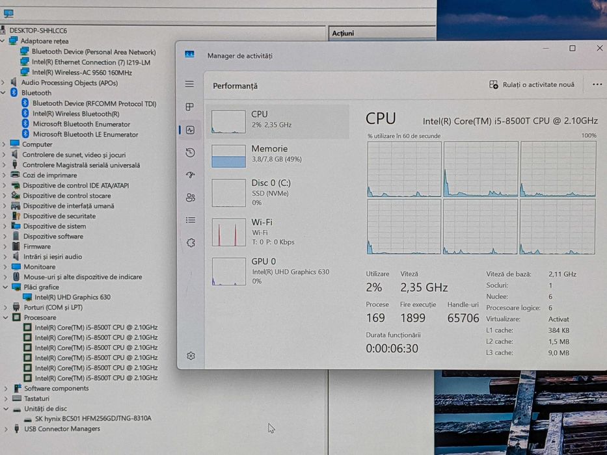Expand USB Connector Managers category
This screenshot has width=607, height=455.
[x=6, y=429]
